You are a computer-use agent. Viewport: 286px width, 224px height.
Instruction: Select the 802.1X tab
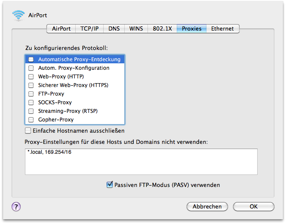point(162,29)
